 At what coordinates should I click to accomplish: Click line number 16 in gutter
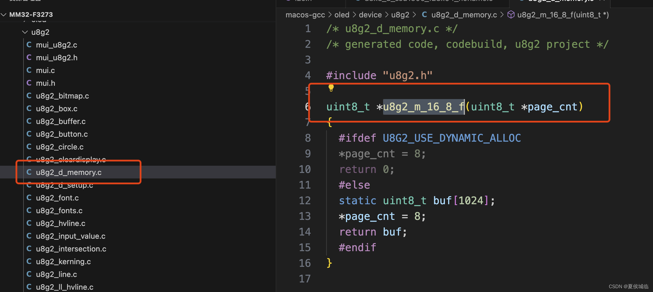click(x=305, y=263)
